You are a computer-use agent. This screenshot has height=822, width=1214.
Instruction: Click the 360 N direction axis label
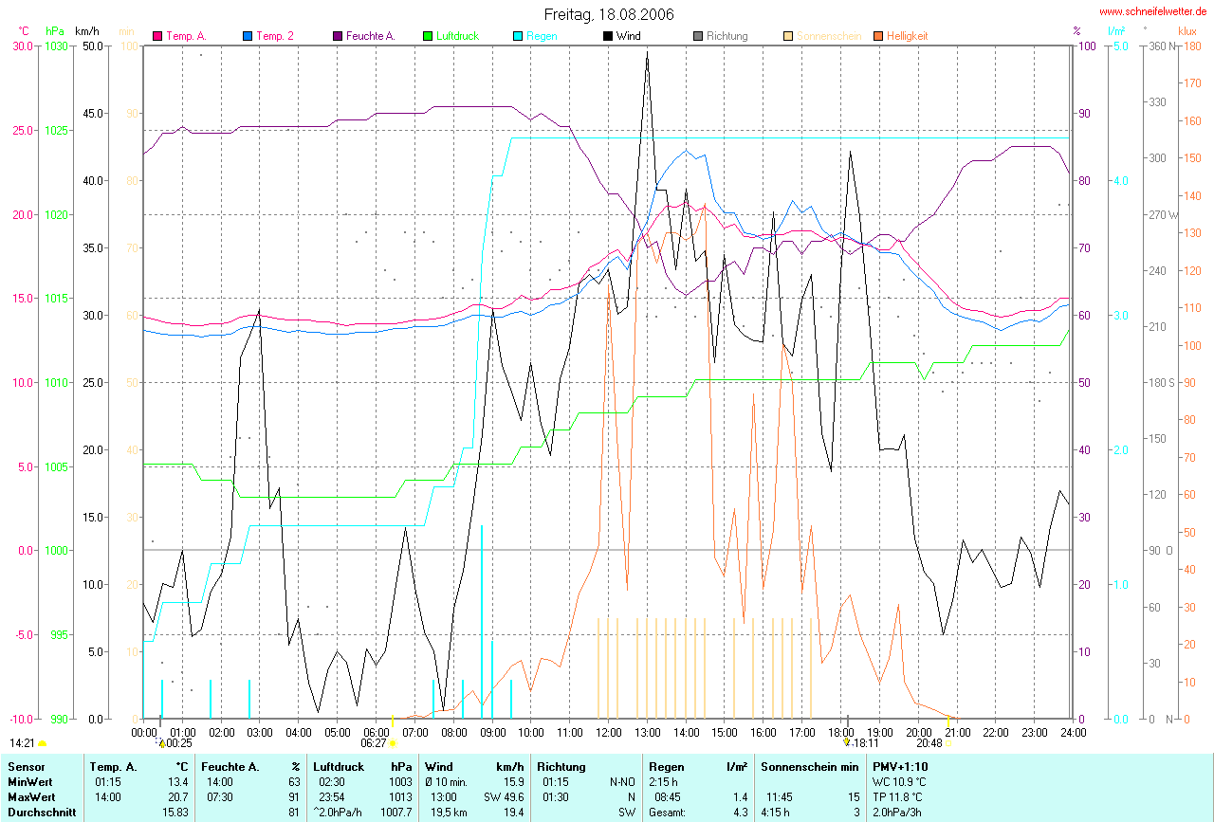[x=1160, y=46]
